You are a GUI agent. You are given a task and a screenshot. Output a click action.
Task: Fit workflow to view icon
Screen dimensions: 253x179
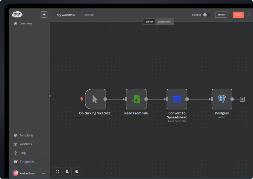(x=57, y=172)
